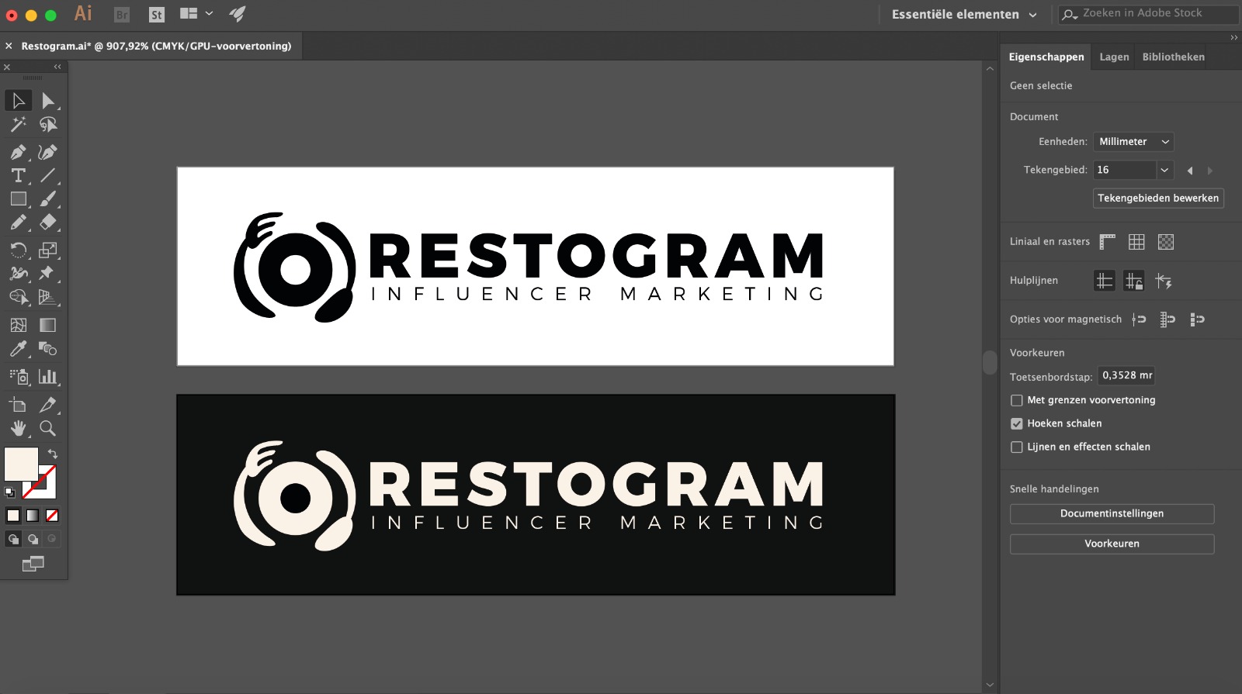Select the Hand tool
This screenshot has height=694, width=1242.
[19, 428]
